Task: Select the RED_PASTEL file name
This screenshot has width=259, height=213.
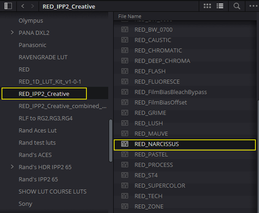Action: (151, 154)
